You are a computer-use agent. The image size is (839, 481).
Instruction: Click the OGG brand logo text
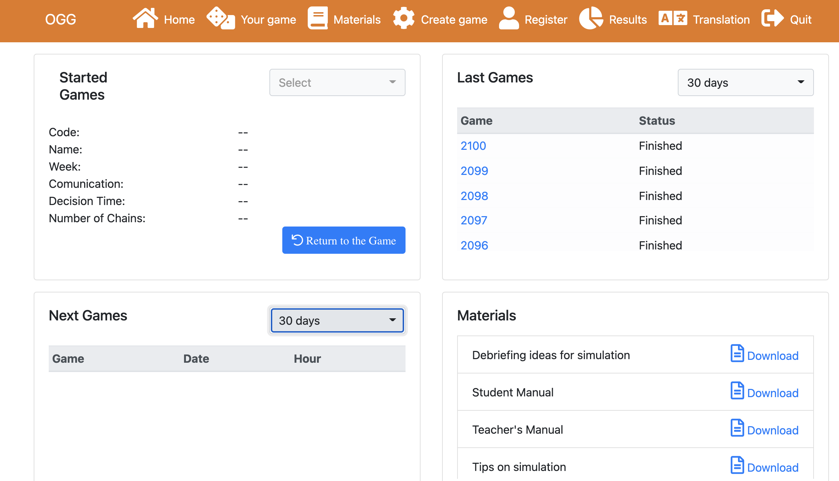click(x=61, y=20)
